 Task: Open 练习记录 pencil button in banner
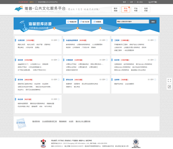pos(85,22)
